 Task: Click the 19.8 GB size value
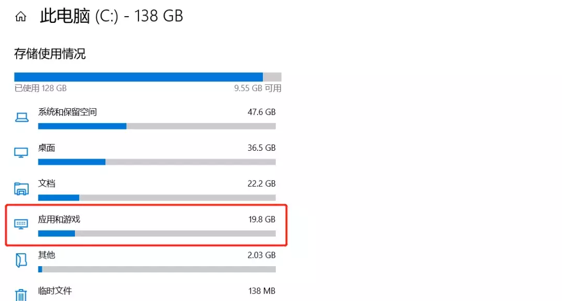[262, 219]
